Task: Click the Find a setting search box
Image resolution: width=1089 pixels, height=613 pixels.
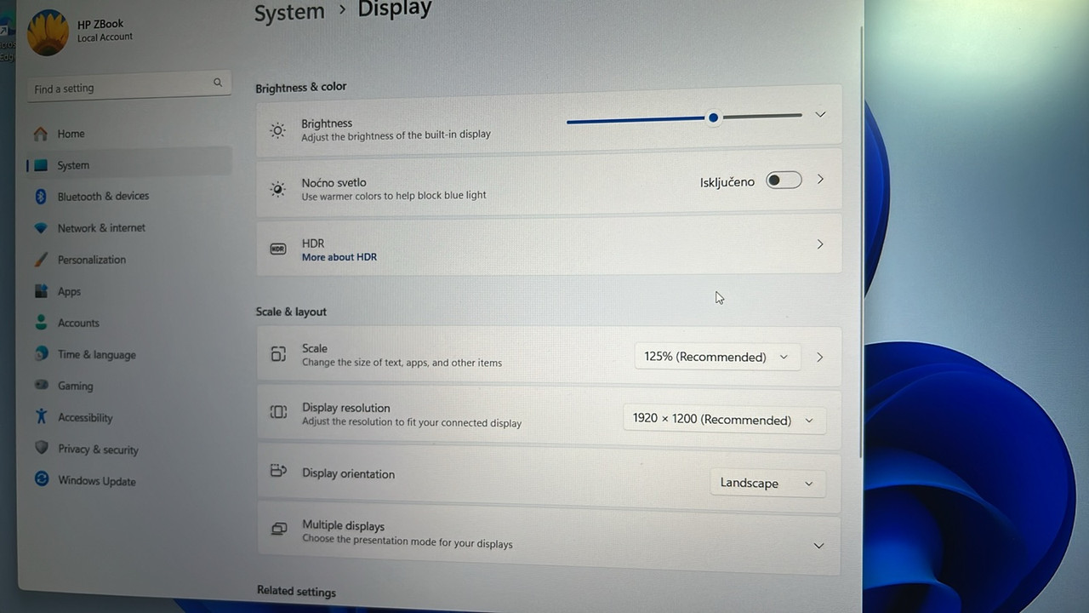Action: coord(128,87)
